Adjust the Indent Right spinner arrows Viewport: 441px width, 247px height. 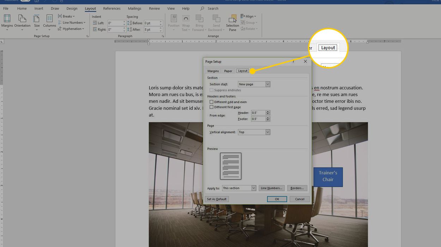[124, 30]
